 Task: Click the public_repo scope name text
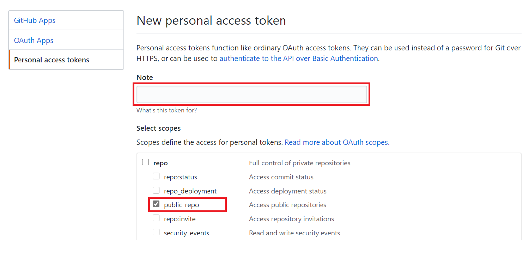tap(181, 205)
